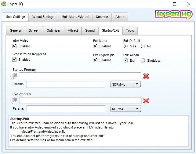Toggle Exit HyperSpin Enabled checkbox
The height and width of the screenshot is (154, 196).
coord(95,60)
